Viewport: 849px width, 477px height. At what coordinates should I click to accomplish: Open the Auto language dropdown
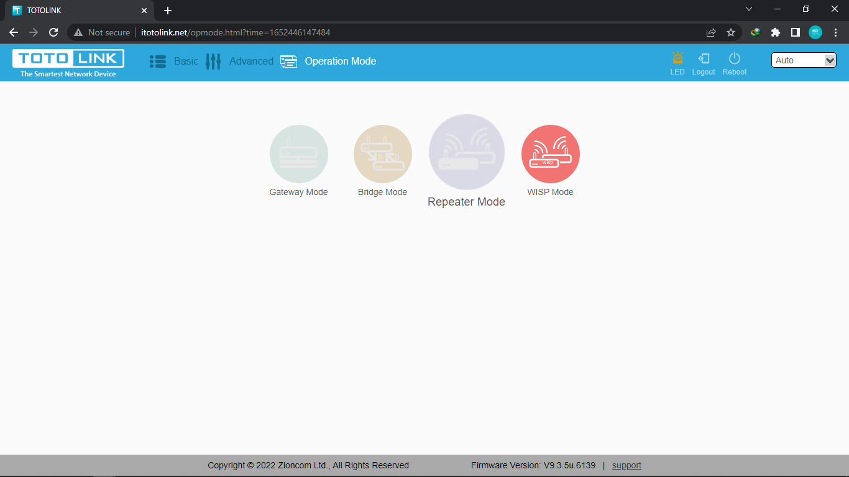(x=804, y=60)
